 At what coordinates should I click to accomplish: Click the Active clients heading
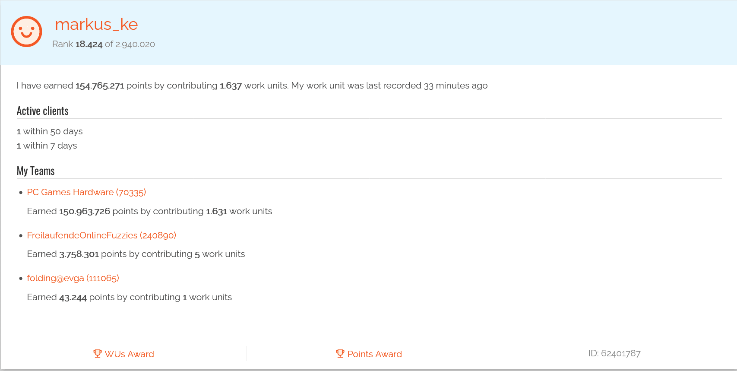tap(43, 111)
